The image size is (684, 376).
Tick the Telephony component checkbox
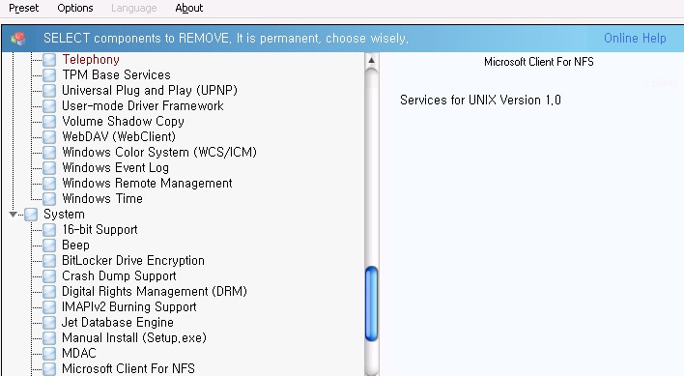[x=49, y=60]
